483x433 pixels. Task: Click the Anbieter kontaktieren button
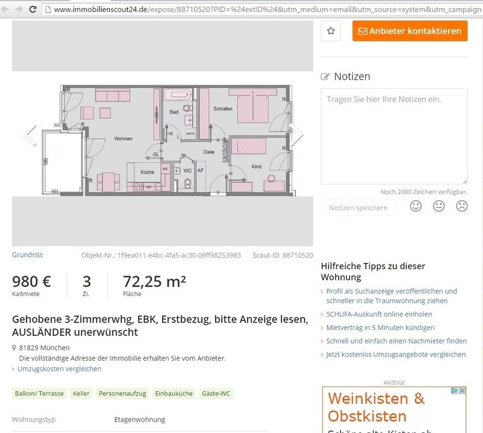410,31
